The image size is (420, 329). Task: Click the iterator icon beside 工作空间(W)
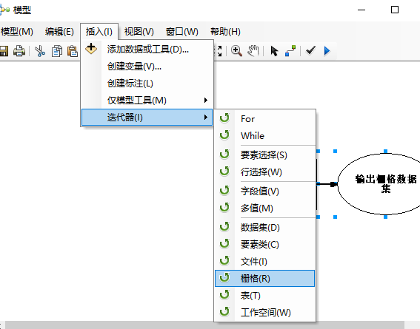click(224, 312)
